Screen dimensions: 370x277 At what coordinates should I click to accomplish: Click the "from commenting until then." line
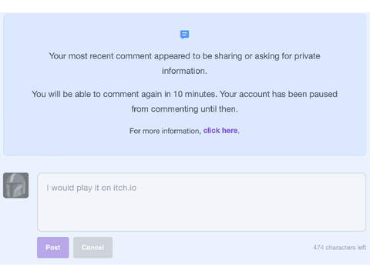click(x=184, y=109)
